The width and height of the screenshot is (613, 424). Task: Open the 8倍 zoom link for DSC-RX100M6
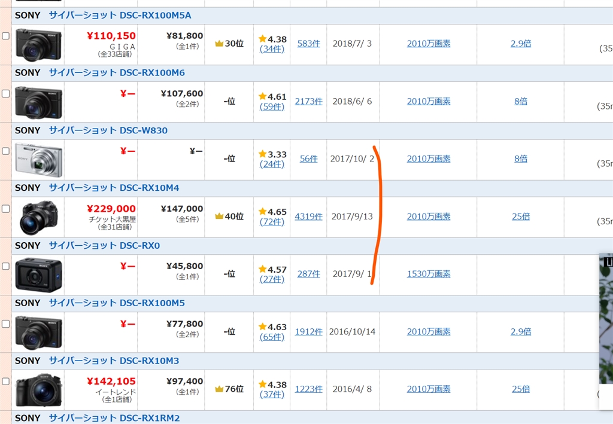[x=521, y=101]
